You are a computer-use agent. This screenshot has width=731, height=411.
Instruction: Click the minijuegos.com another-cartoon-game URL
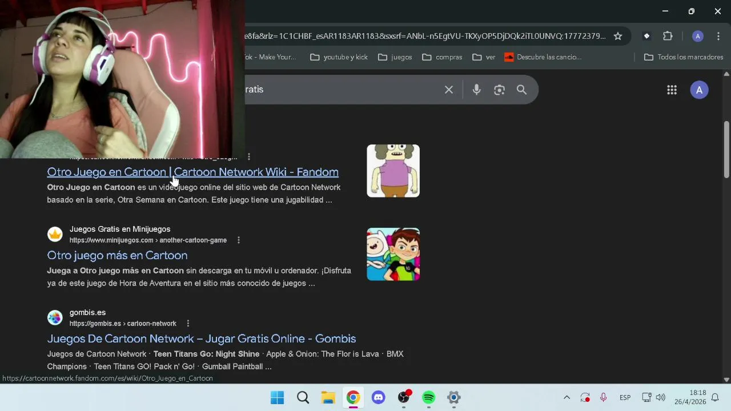coord(148,240)
